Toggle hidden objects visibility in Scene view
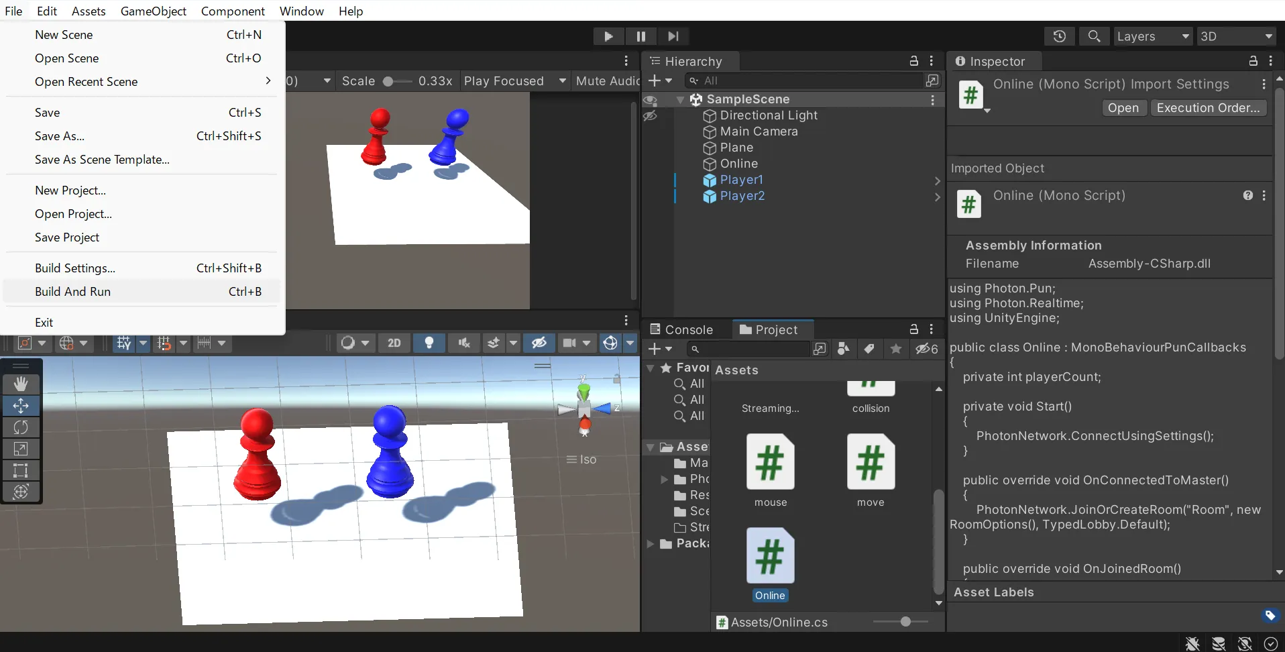The image size is (1285, 652). pos(539,343)
